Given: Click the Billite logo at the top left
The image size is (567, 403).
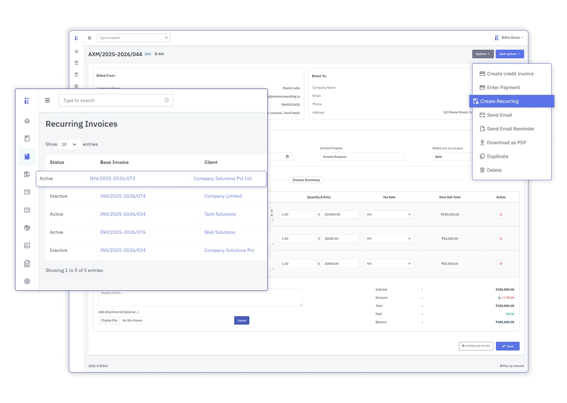Looking at the screenshot, I should (26, 101).
